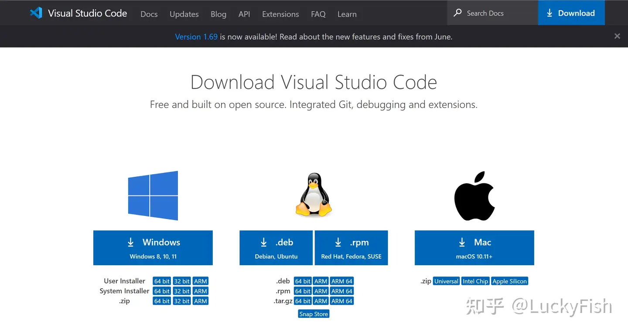This screenshot has width=628, height=334.
Task: Open the Version 1.69 link
Action: [x=196, y=37]
